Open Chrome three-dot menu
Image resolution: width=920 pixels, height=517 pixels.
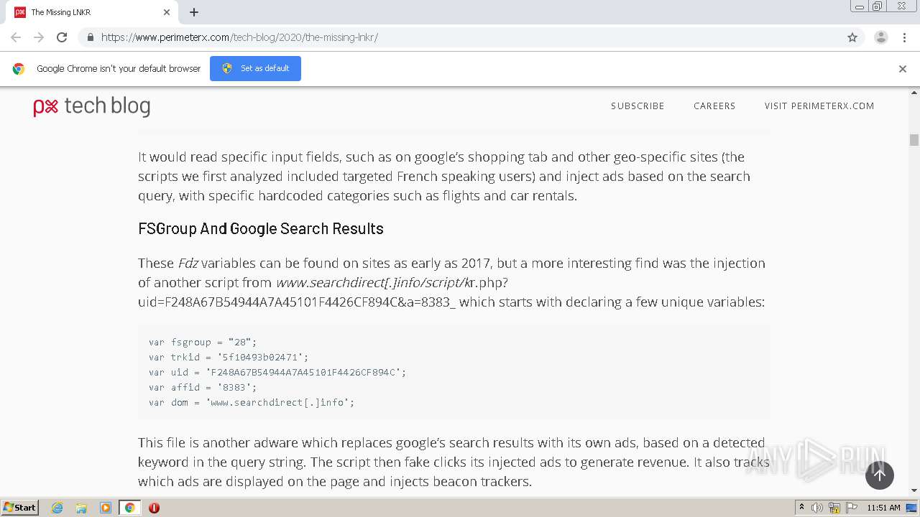(x=904, y=37)
